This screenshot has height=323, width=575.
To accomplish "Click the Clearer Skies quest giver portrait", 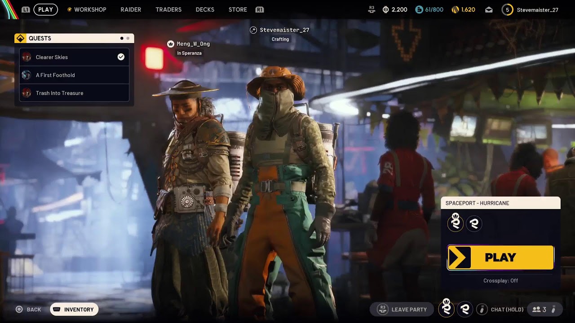I will pyautogui.click(x=27, y=57).
